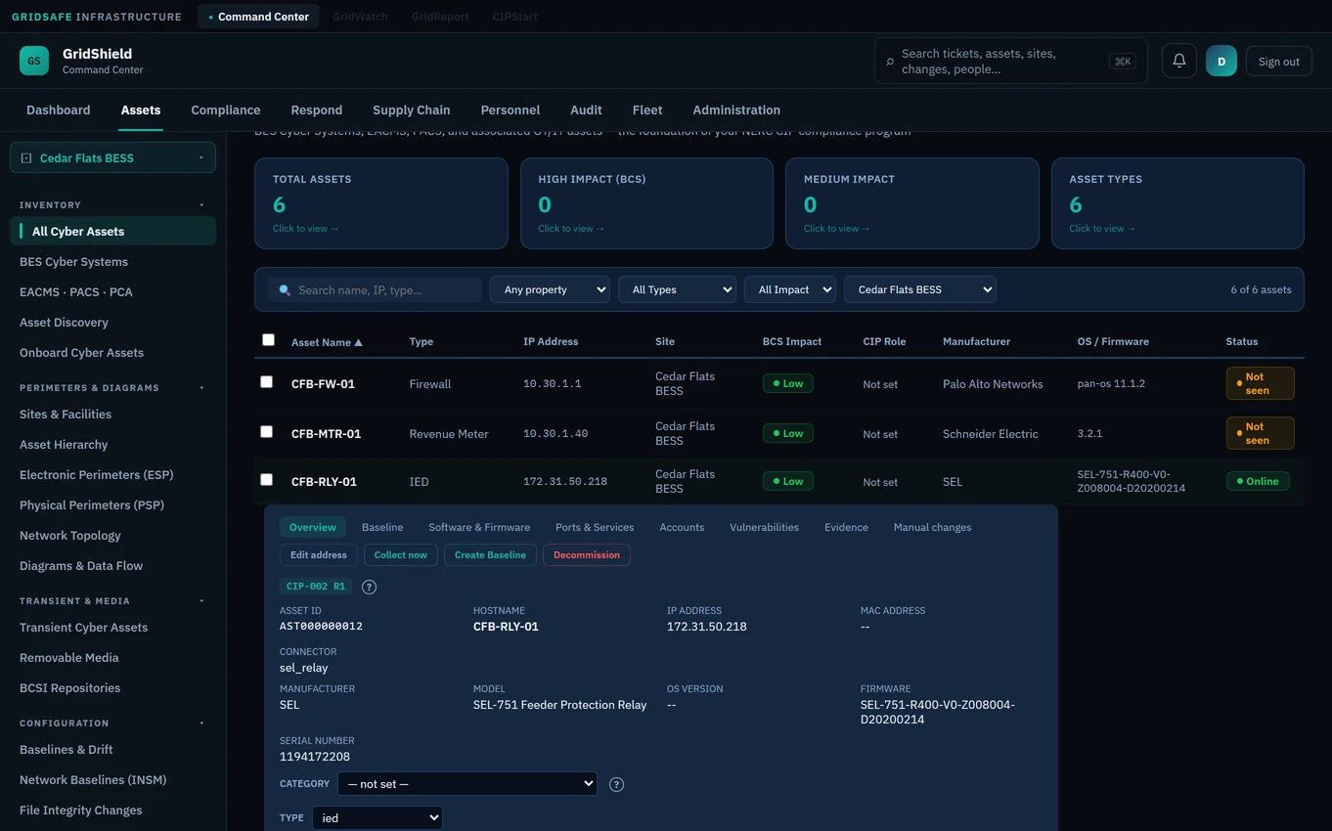
Task: Check the CFB-FW-01 row checkbox
Action: 266,382
